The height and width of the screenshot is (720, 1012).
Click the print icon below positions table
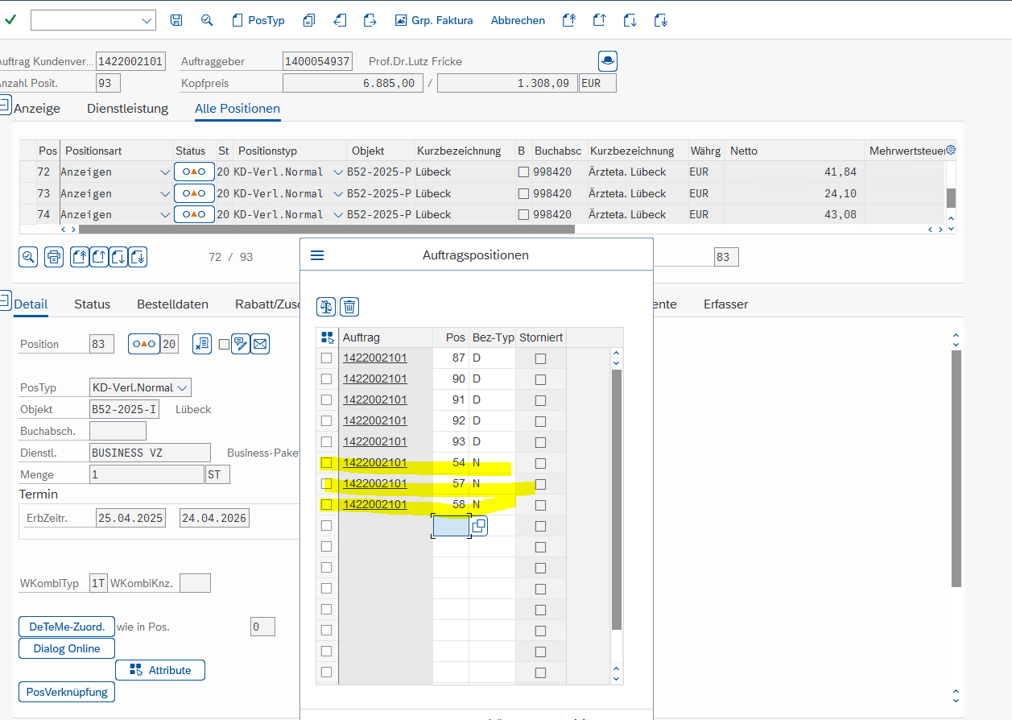tap(54, 257)
